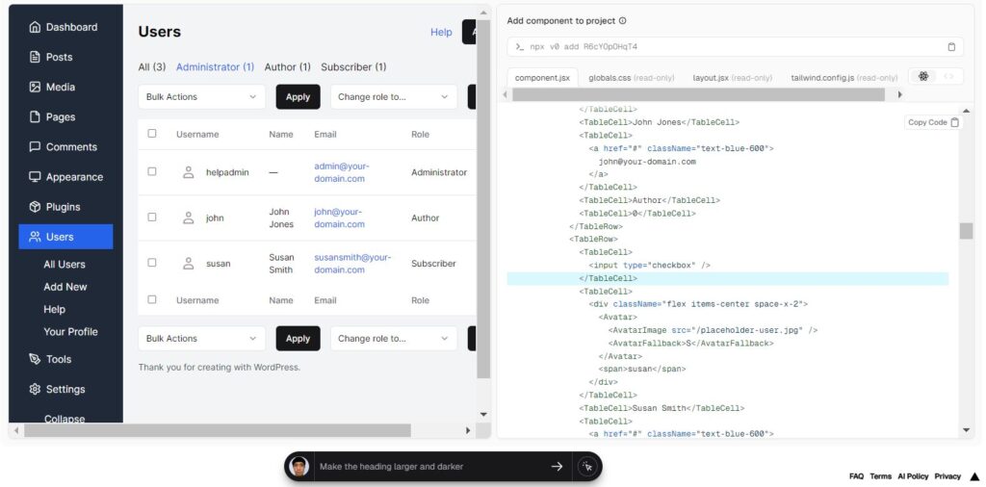The image size is (986, 487).
Task: Click the Dashboard home icon in sidebar
Action: pos(35,27)
